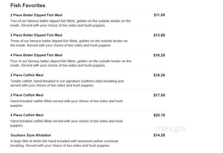The width and height of the screenshot is (223, 153).
Task: Click $16.29 price of 4 Piece Batter Fish
Action: point(159,55)
